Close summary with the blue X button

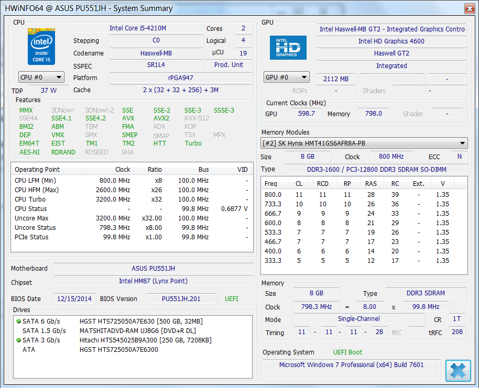(458, 370)
